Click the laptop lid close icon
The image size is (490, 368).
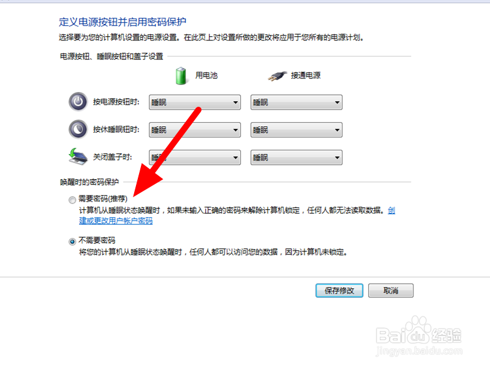[78, 156]
